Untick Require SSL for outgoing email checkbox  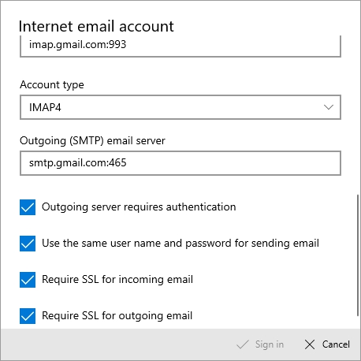pyautogui.click(x=28, y=316)
